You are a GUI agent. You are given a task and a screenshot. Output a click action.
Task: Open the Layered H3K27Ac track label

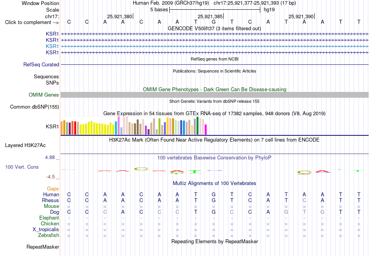(x=25, y=145)
